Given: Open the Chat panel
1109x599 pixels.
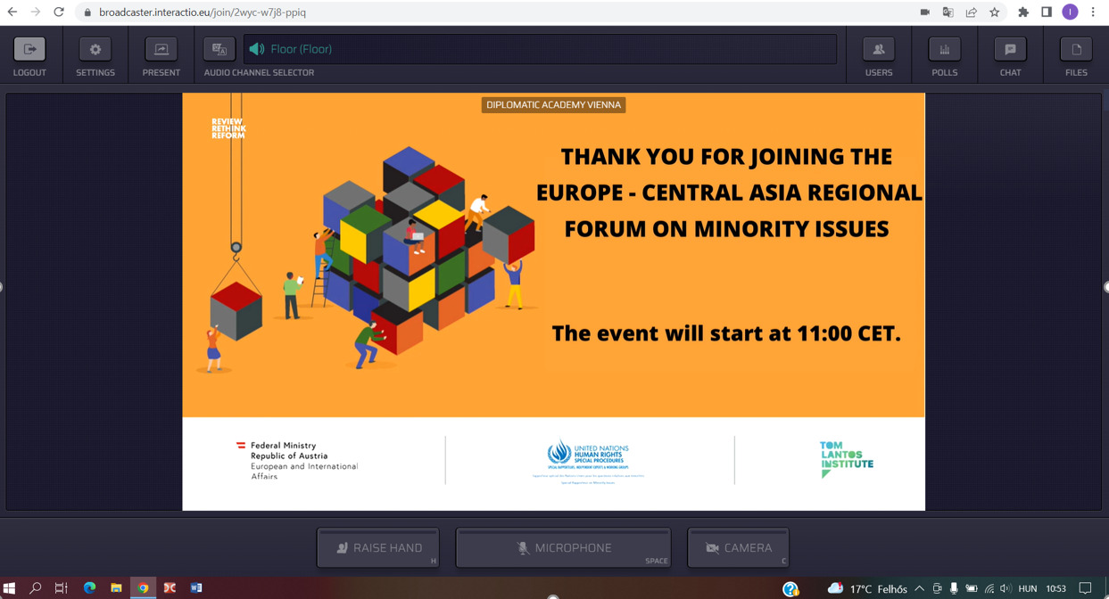Looking at the screenshot, I should (x=1010, y=50).
